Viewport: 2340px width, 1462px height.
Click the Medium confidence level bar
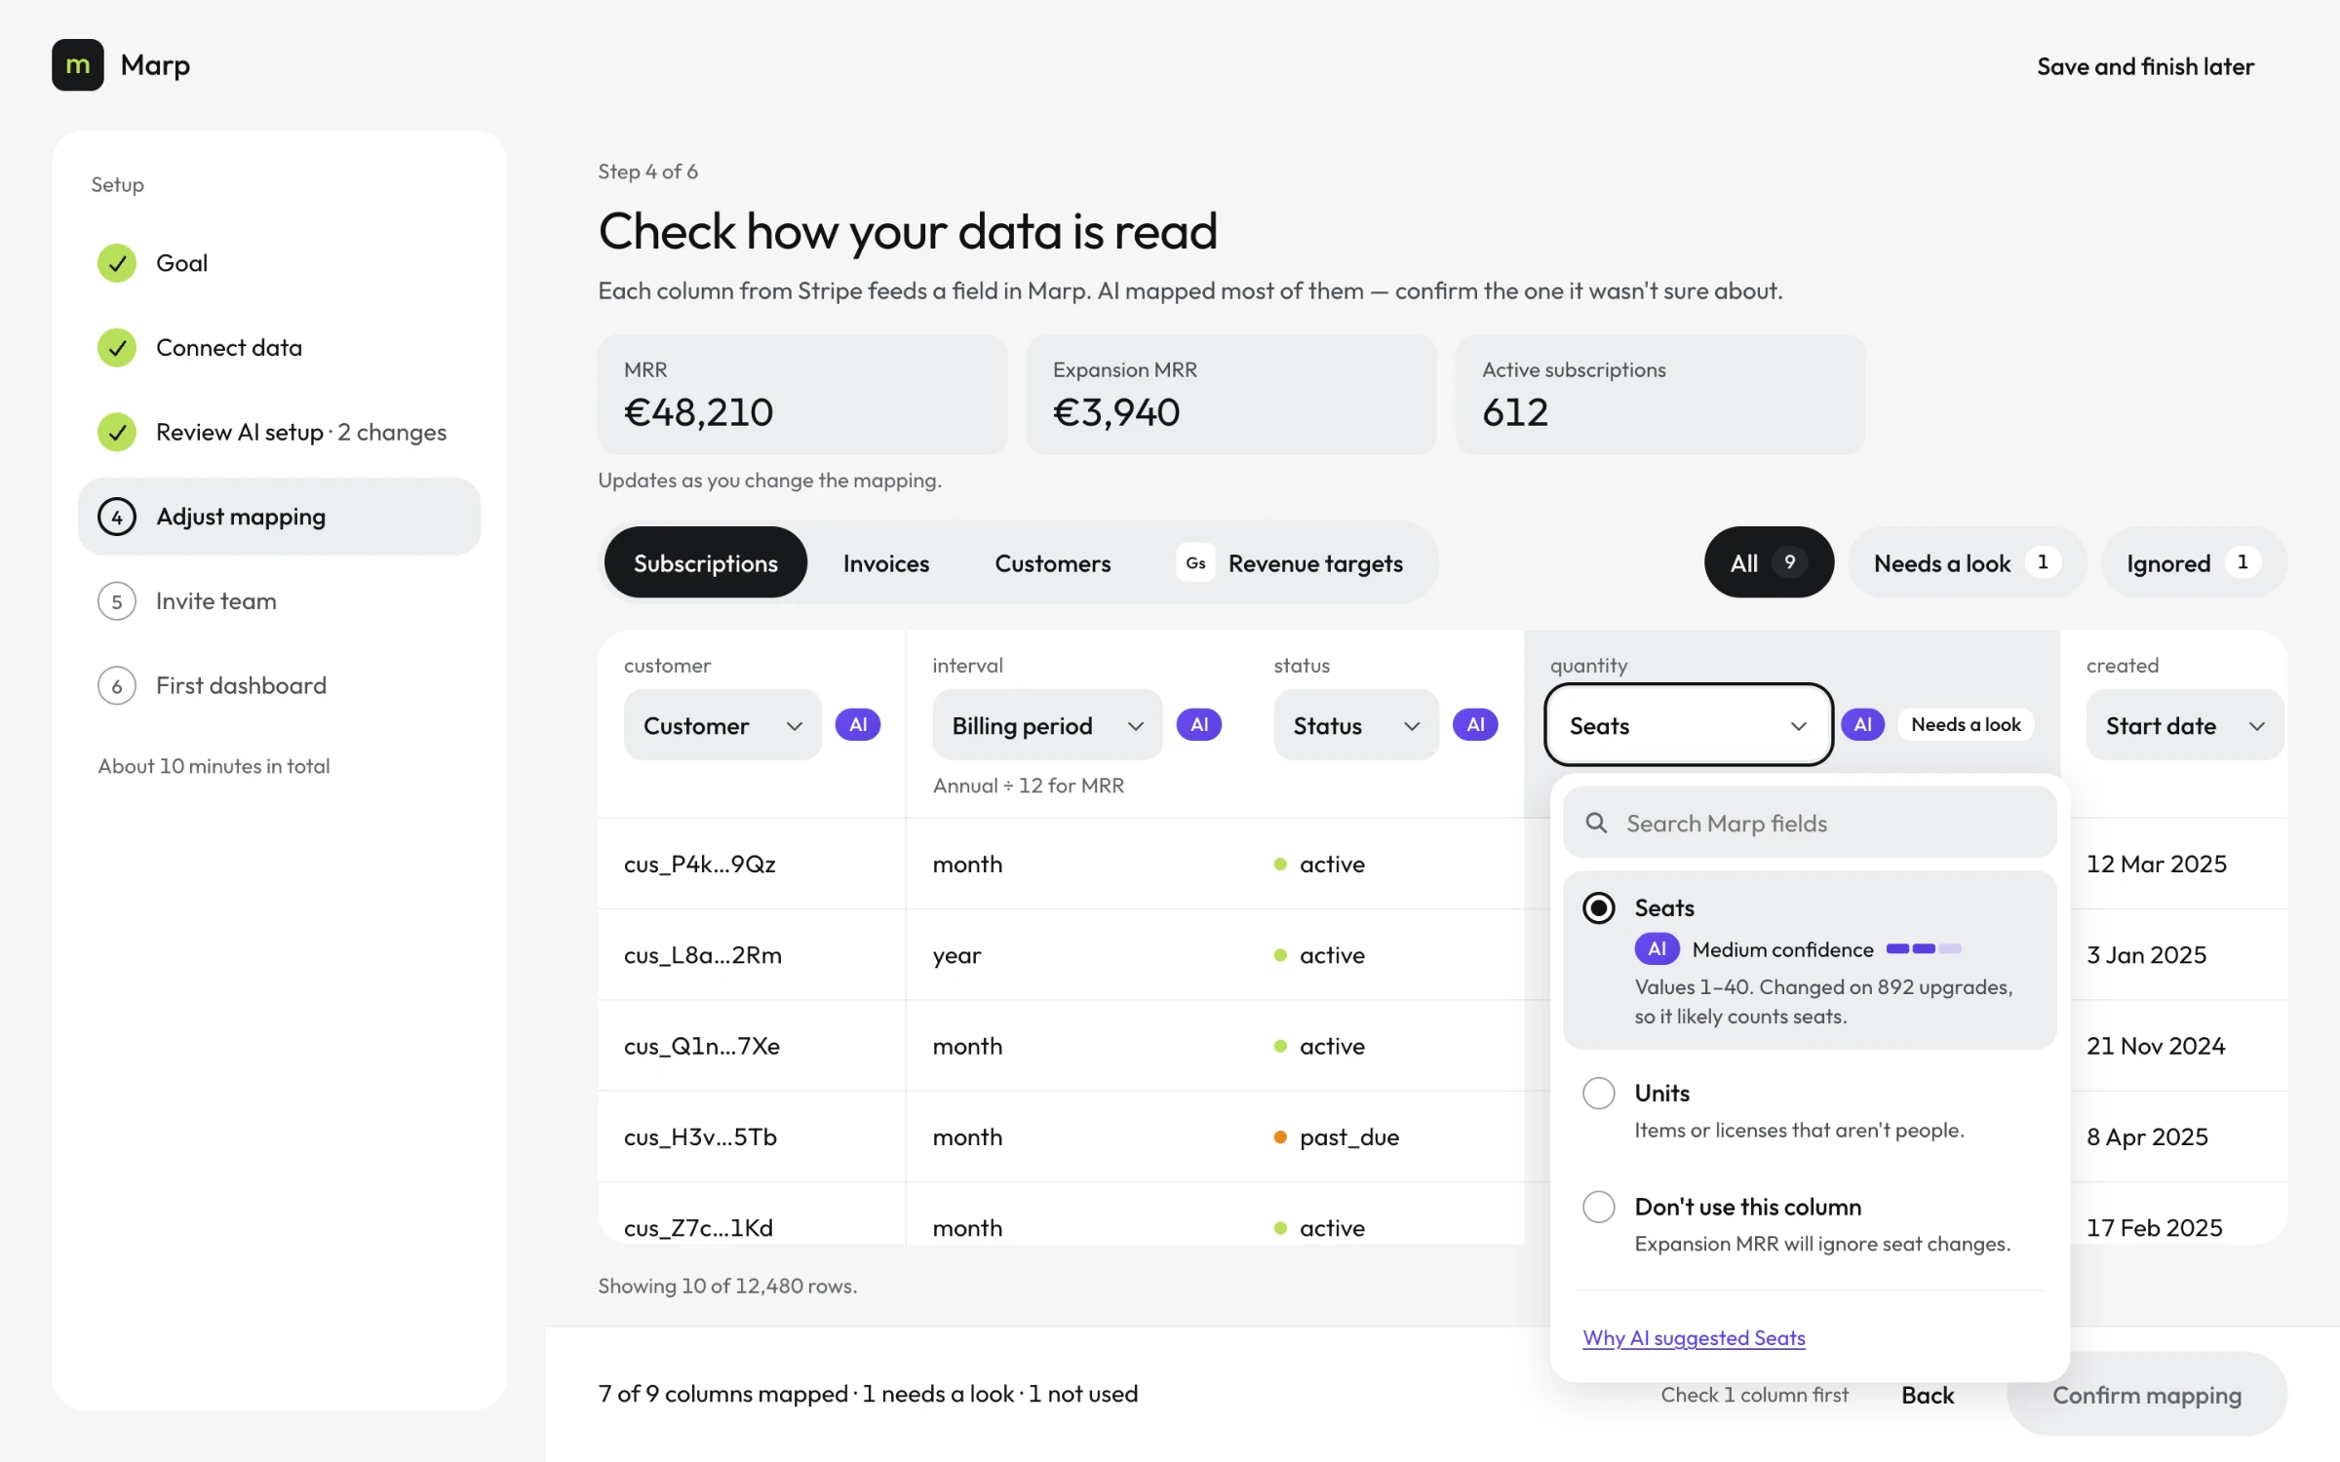[1924, 948]
